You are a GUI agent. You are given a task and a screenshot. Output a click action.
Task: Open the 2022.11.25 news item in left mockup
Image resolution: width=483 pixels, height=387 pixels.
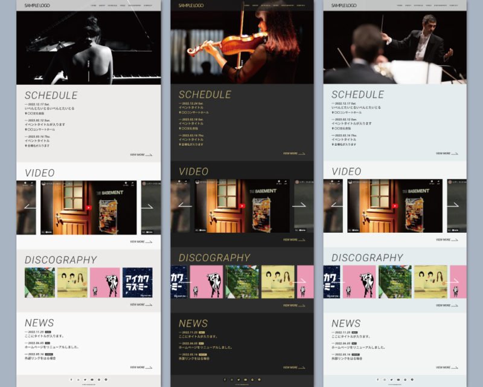(x=44, y=336)
